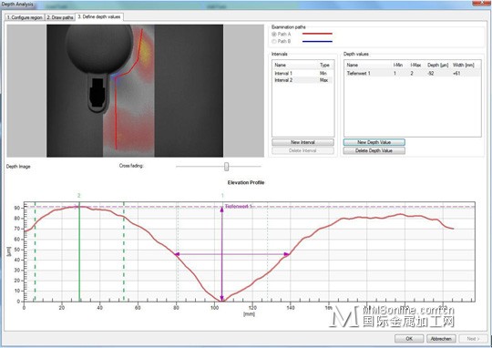Select the Define depth values tab
The height and width of the screenshot is (348, 492).
pos(99,17)
